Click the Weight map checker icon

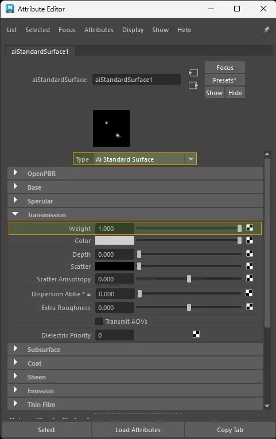coord(250,228)
